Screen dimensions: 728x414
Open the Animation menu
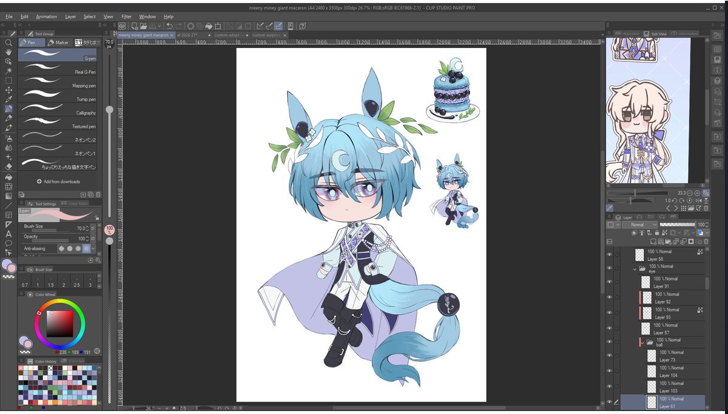[x=47, y=16]
